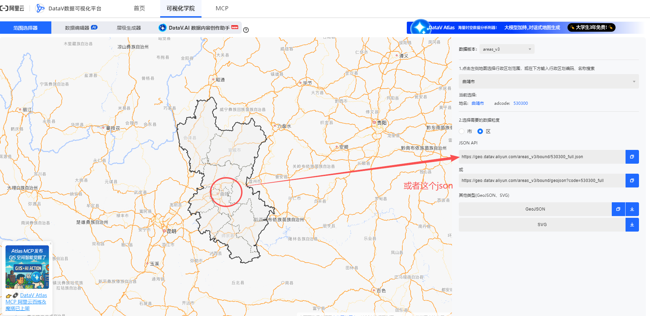Click the adcode 530300 link

[520, 103]
